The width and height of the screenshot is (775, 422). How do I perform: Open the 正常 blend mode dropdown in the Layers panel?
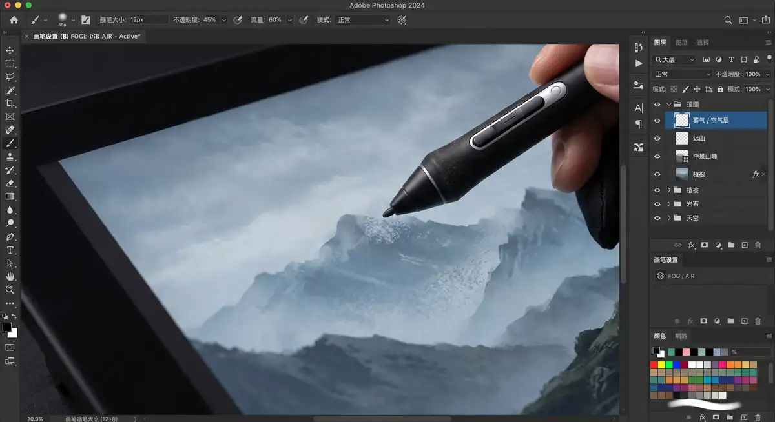682,74
